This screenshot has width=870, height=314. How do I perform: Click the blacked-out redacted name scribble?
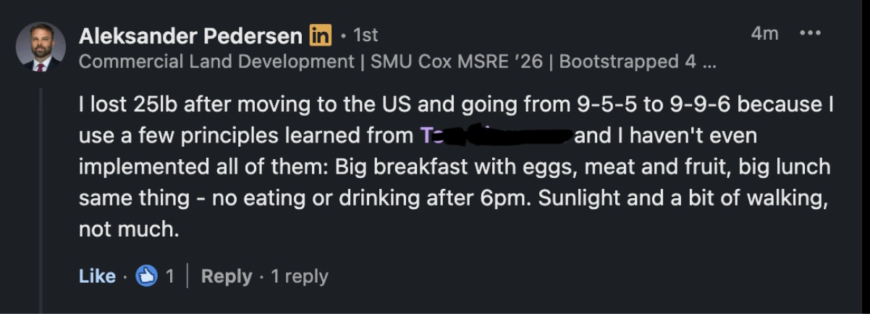click(x=507, y=135)
